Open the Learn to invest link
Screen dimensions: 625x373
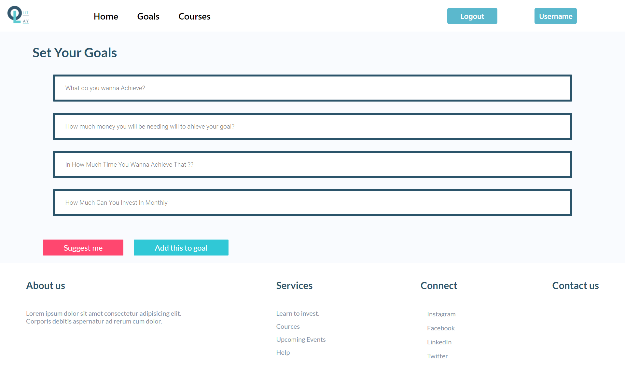point(298,313)
